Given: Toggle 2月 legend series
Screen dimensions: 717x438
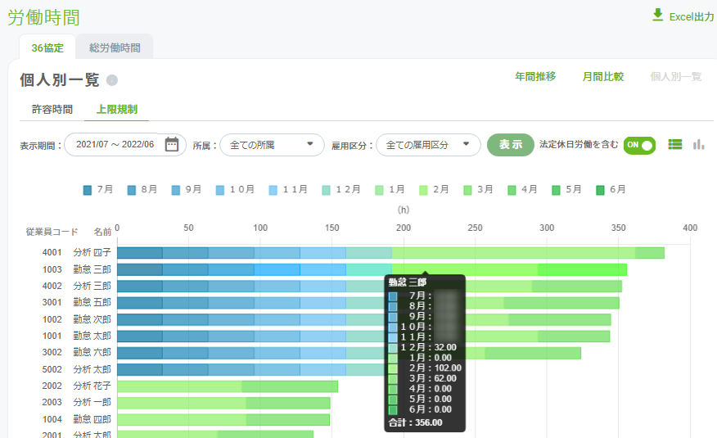Looking at the screenshot, I should pos(434,189).
